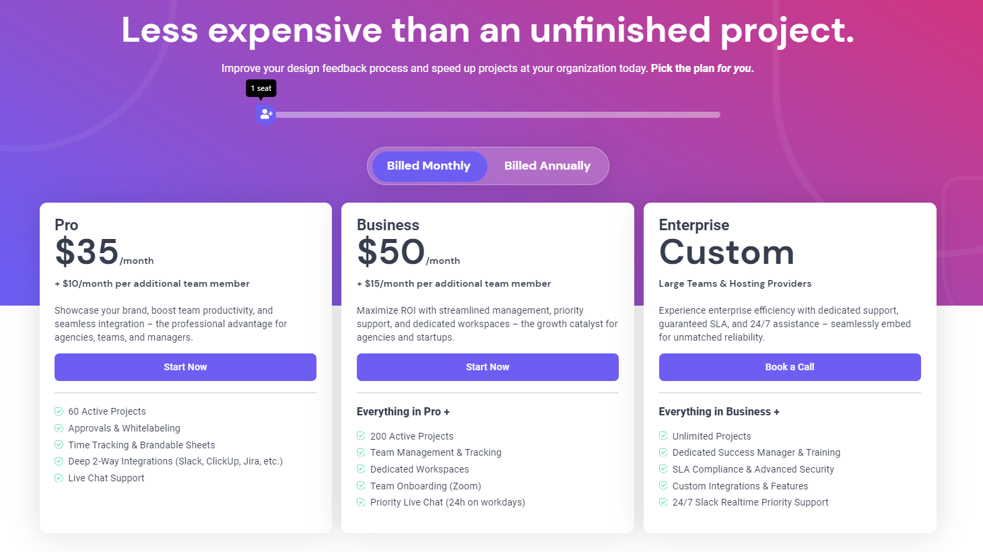The width and height of the screenshot is (983, 552).
Task: Click the checkmark beside Dedicated Success Manager & Training
Action: [x=663, y=452]
